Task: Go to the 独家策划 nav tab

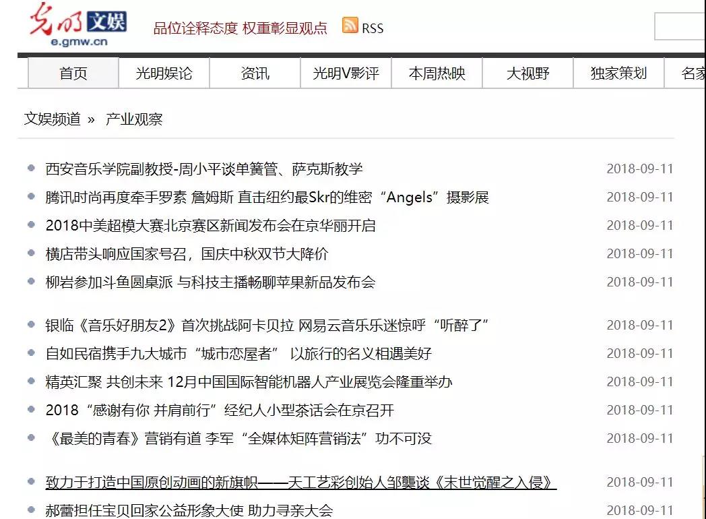Action: coord(618,73)
